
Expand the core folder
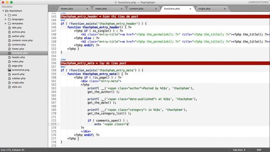[x=5, y=15]
